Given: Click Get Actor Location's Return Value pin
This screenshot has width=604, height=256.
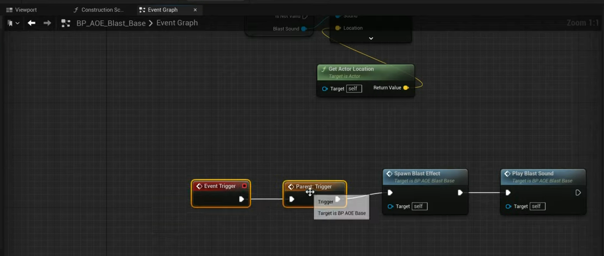Looking at the screenshot, I should [x=406, y=88].
